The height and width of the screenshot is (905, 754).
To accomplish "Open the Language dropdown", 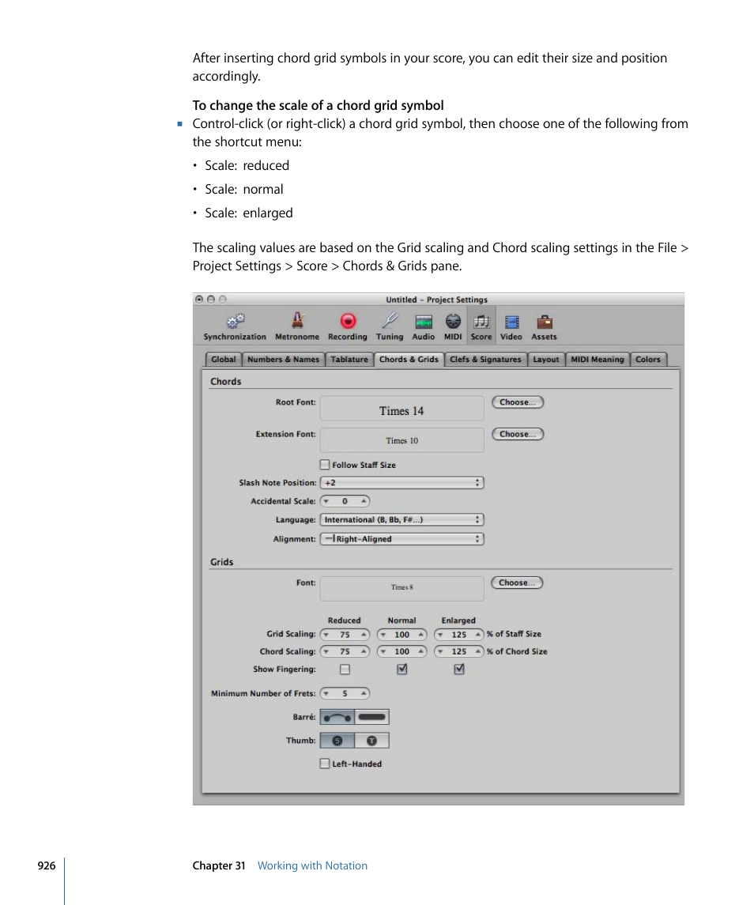I will coord(402,519).
